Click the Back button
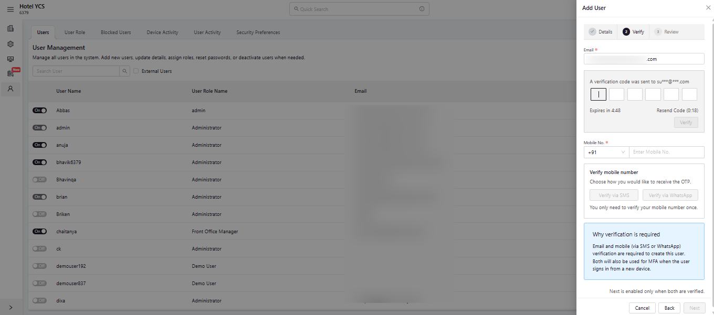 click(x=669, y=308)
